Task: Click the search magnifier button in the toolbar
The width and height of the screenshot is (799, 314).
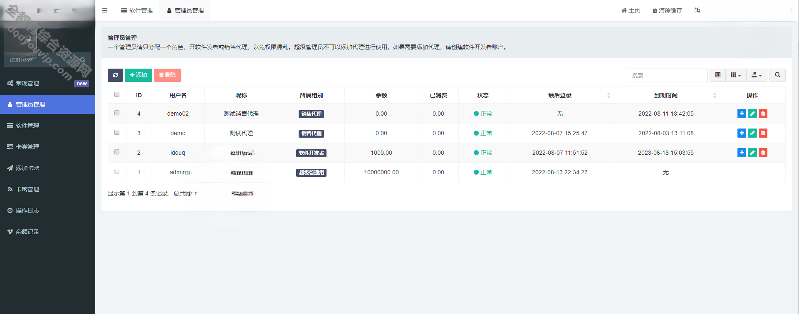Action: tap(777, 75)
